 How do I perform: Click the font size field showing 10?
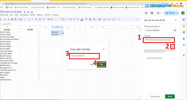click(63, 19)
